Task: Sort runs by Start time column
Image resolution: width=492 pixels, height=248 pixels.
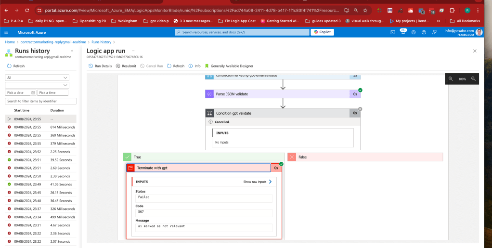Action: pyautogui.click(x=22, y=110)
